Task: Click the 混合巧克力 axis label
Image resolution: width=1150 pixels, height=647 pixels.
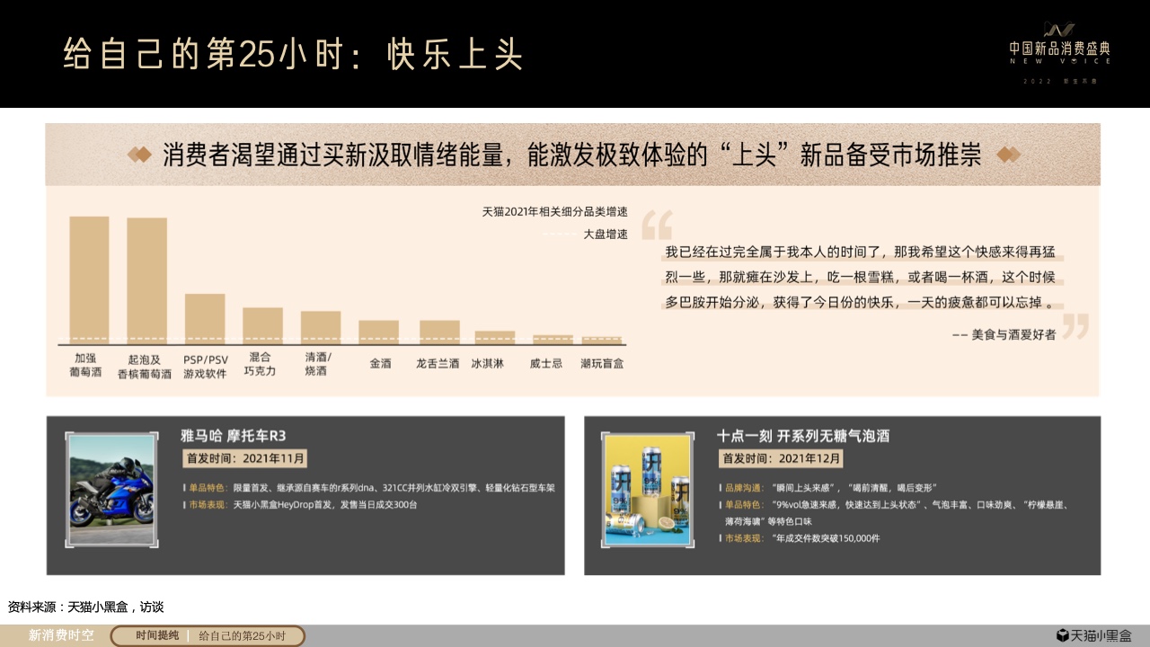Action: coord(260,364)
